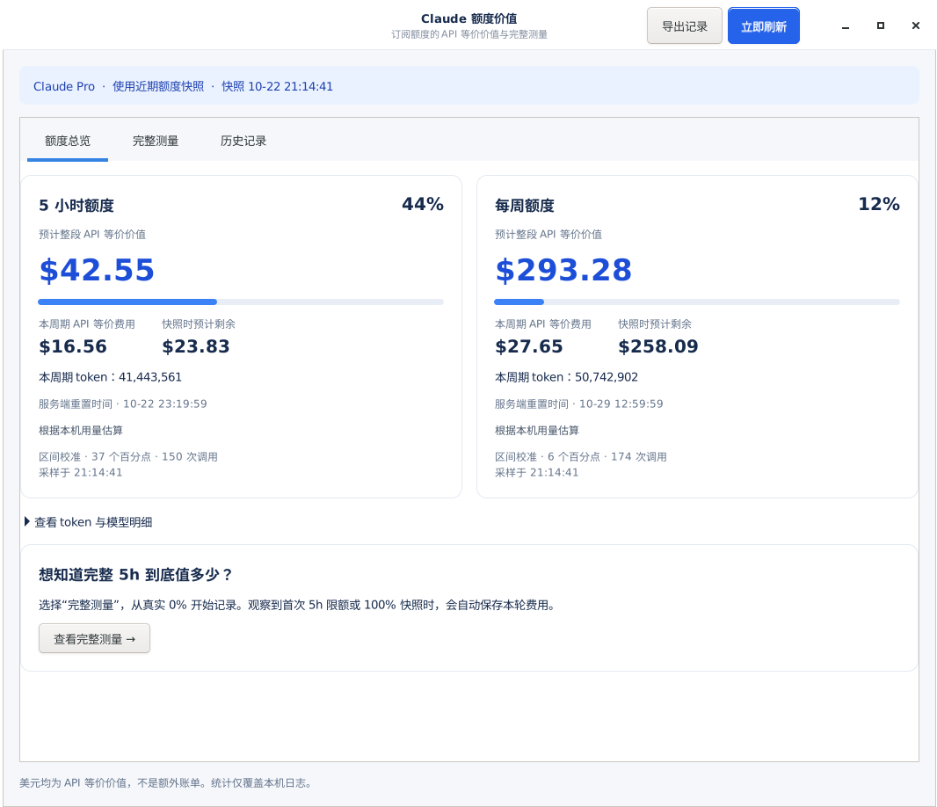
Task: Click the $16.56 API cost value
Action: pos(73,346)
